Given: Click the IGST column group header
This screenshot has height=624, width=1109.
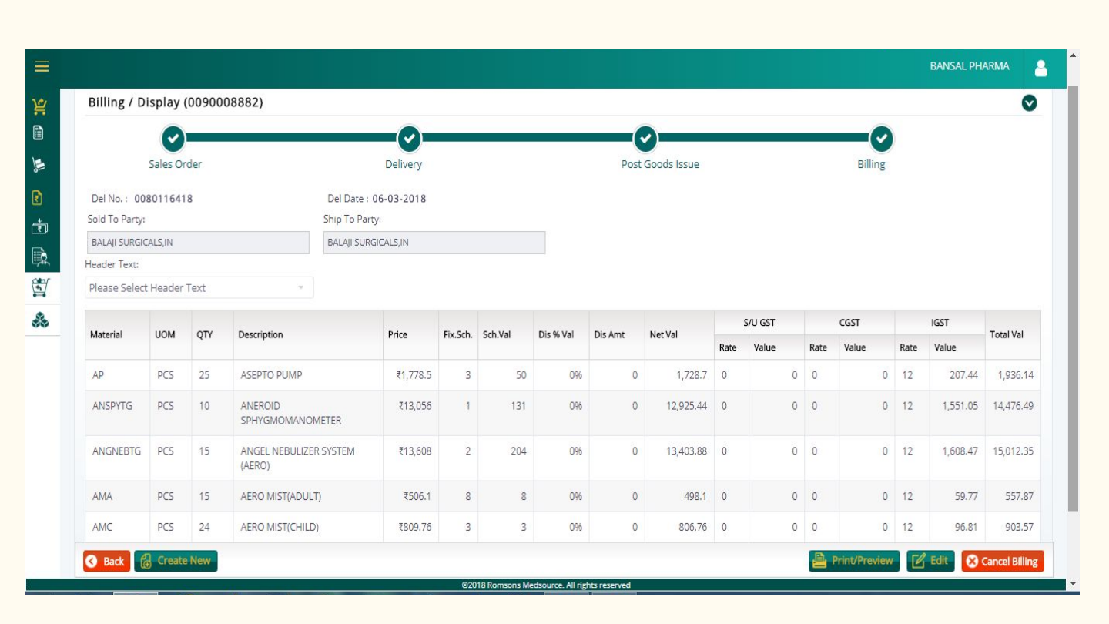Looking at the screenshot, I should [940, 323].
